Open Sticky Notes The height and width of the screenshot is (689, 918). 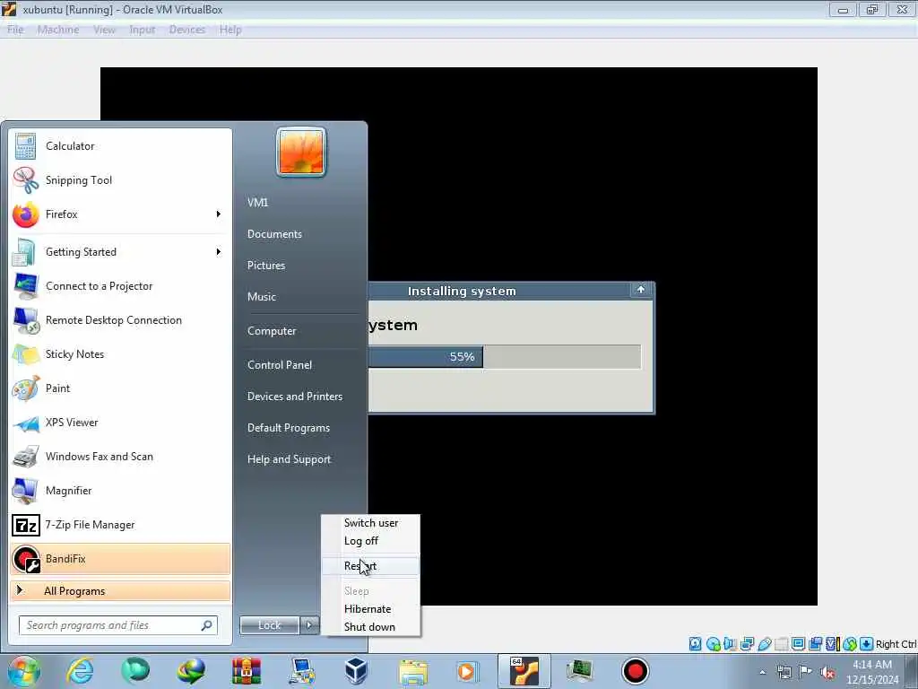coord(120,353)
